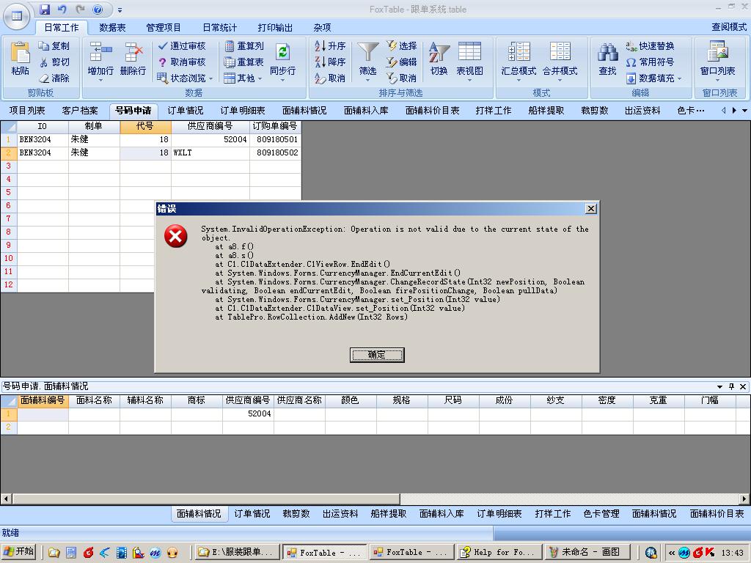The width and height of the screenshot is (751, 563).
Task: Click the 筛选 filter funnel icon
Action: coord(367,53)
